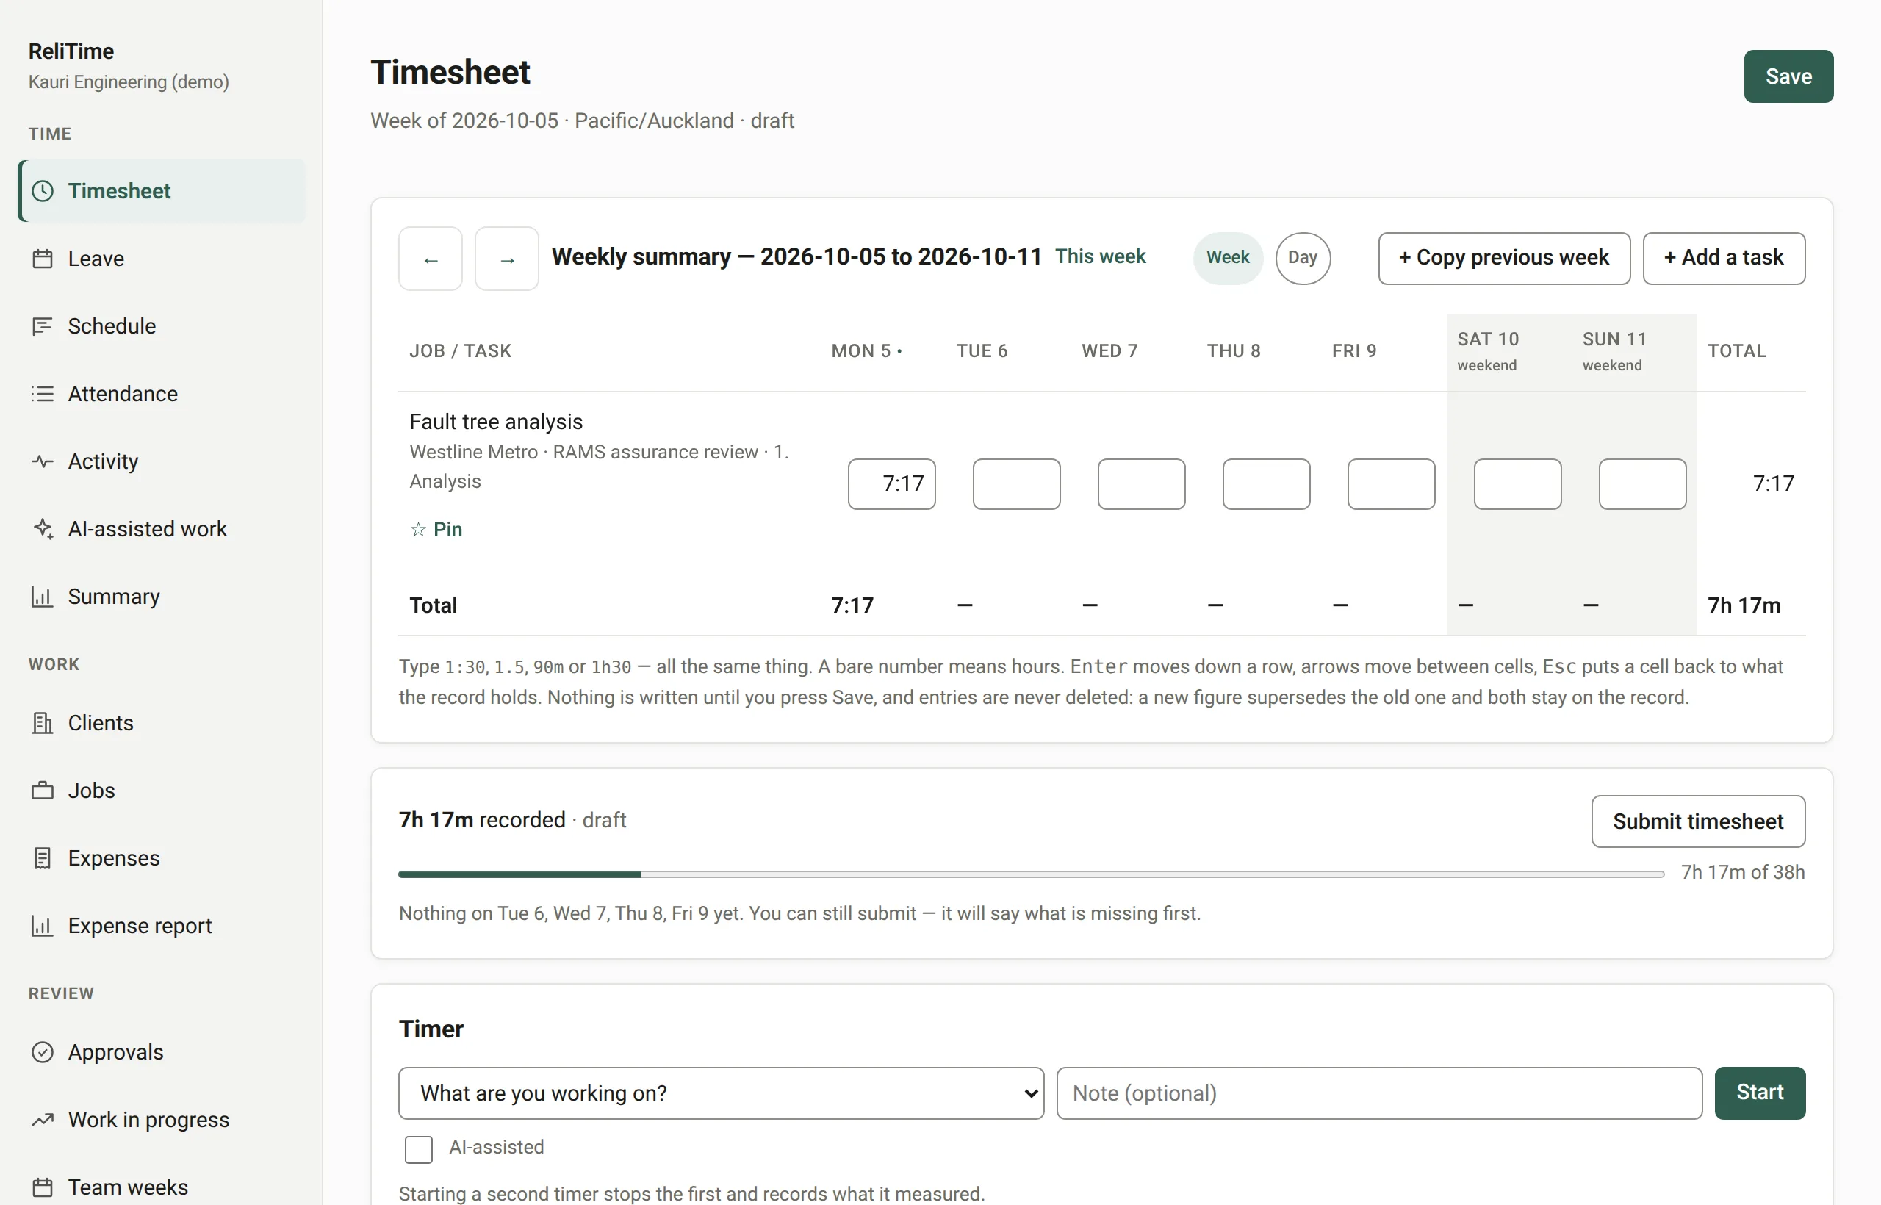1881x1205 pixels.
Task: Submit the timesheet
Action: tap(1698, 821)
